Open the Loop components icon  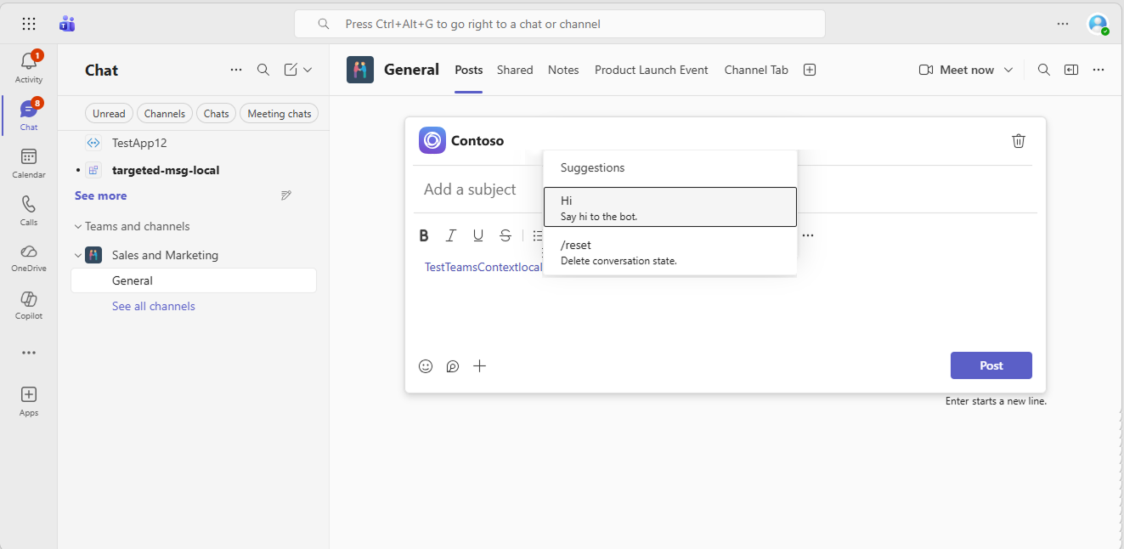[x=453, y=366]
